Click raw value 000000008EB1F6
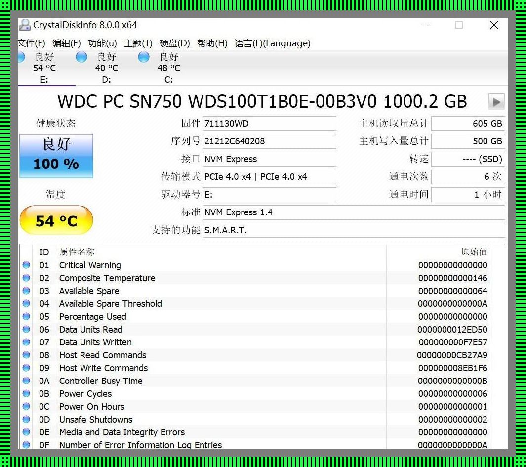Screen dimensions: 526x467 (452, 368)
